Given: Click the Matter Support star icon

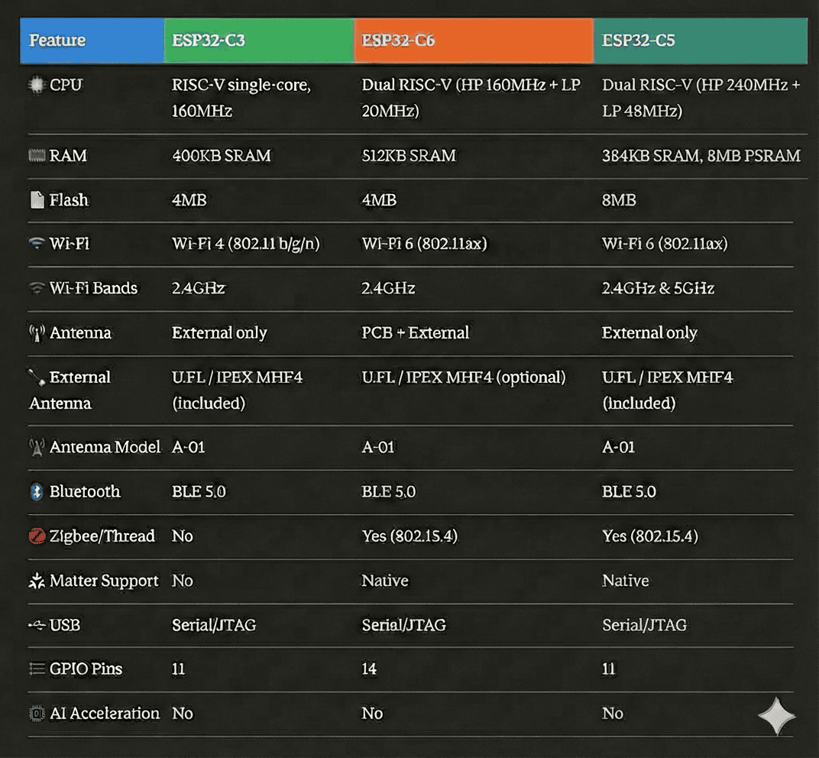Looking at the screenshot, I should 36,581.
